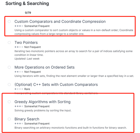The image size is (140, 133).
Task: Open (Optional) C++ Sets with Custom Comparators
Action: coord(56,85)
